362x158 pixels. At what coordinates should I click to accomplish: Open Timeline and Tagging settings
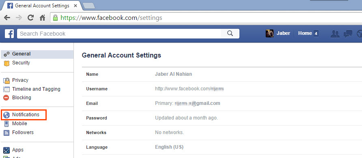pos(36,89)
